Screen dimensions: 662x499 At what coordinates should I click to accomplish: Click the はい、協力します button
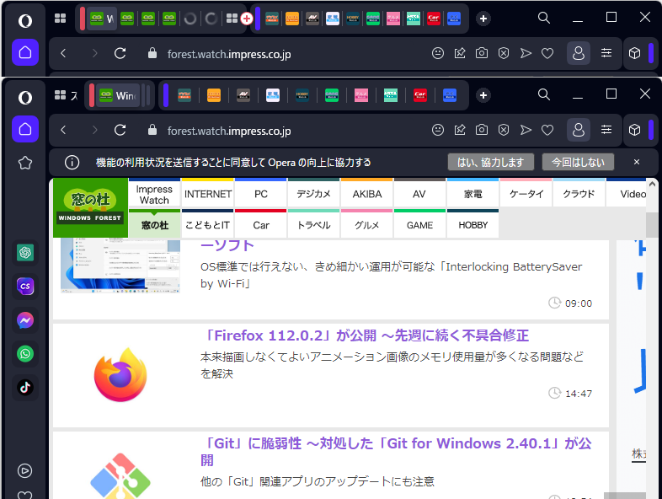coord(490,162)
